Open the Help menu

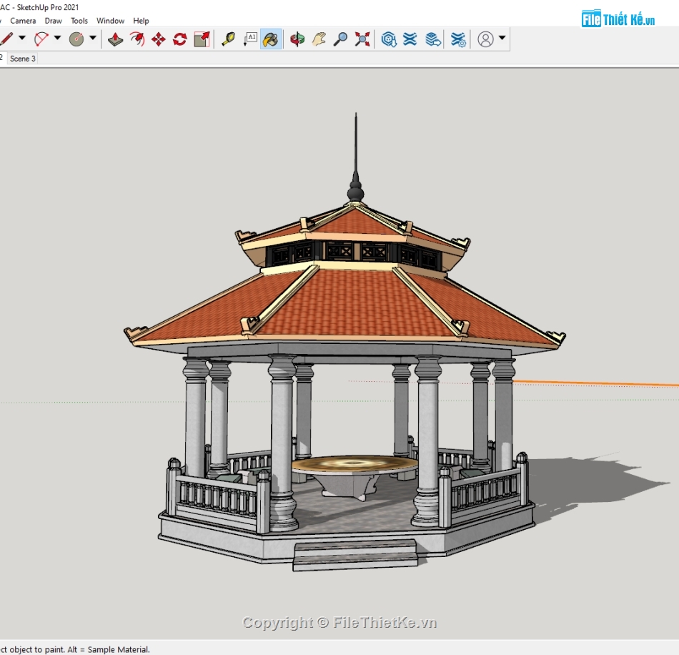(x=141, y=21)
